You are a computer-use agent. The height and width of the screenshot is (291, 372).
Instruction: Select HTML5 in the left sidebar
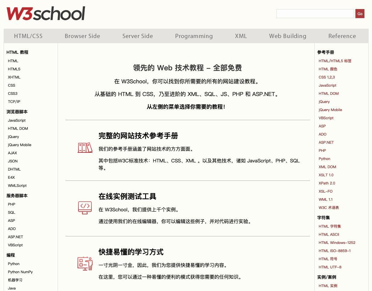[14, 69]
